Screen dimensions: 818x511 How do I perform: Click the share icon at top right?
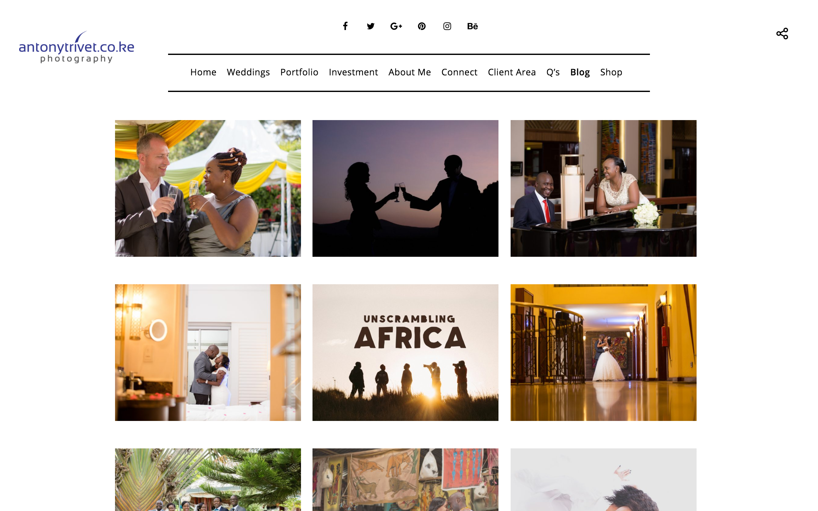pyautogui.click(x=782, y=34)
